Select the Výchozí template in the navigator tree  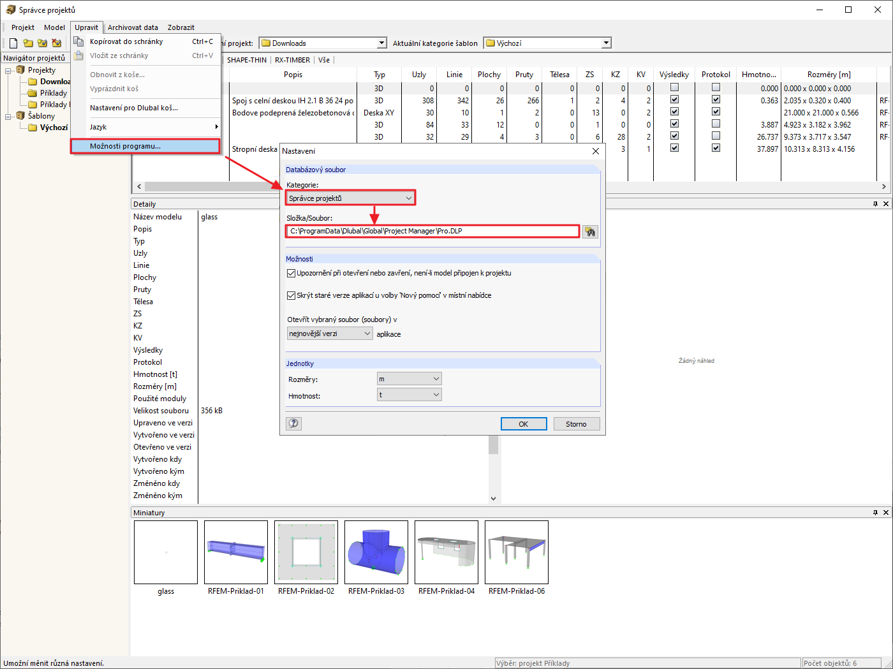point(54,128)
